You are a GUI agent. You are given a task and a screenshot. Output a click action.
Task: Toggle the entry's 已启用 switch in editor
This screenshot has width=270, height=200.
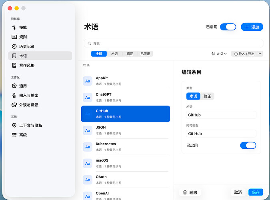pyautogui.click(x=248, y=145)
